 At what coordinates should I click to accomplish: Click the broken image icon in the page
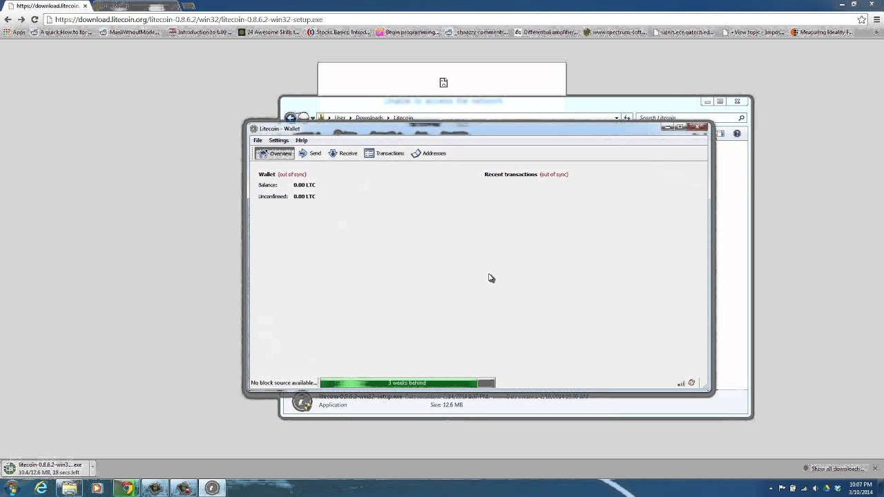coord(443,83)
